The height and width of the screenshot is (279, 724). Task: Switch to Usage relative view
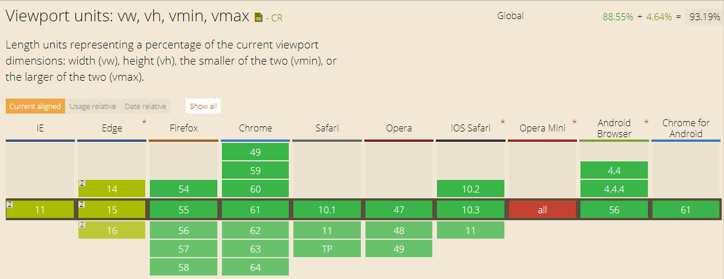(93, 106)
